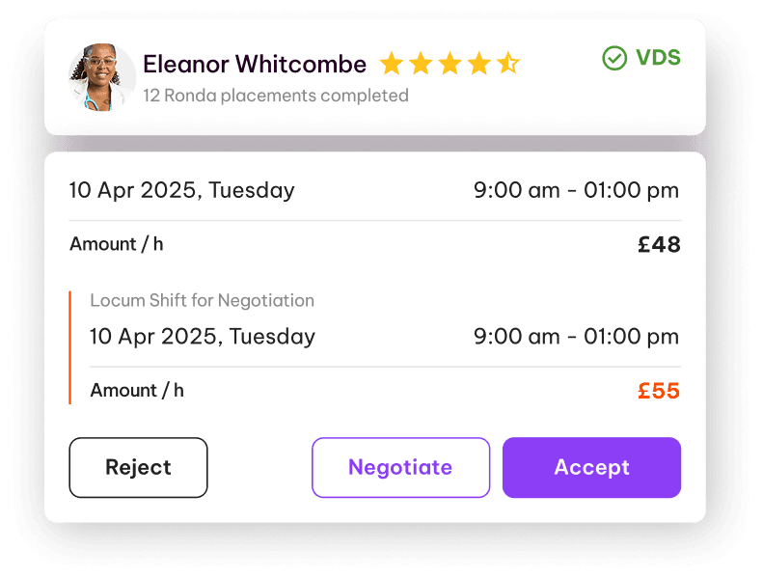This screenshot has width=763, height=578.
Task: Click the original shift time range
Action: (x=576, y=190)
